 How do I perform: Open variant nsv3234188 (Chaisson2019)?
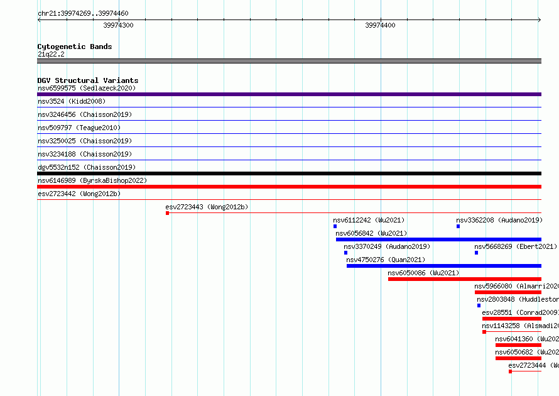[x=85, y=154]
